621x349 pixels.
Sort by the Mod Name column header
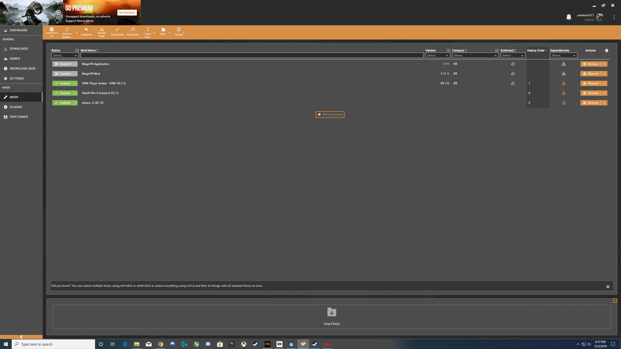click(x=89, y=50)
